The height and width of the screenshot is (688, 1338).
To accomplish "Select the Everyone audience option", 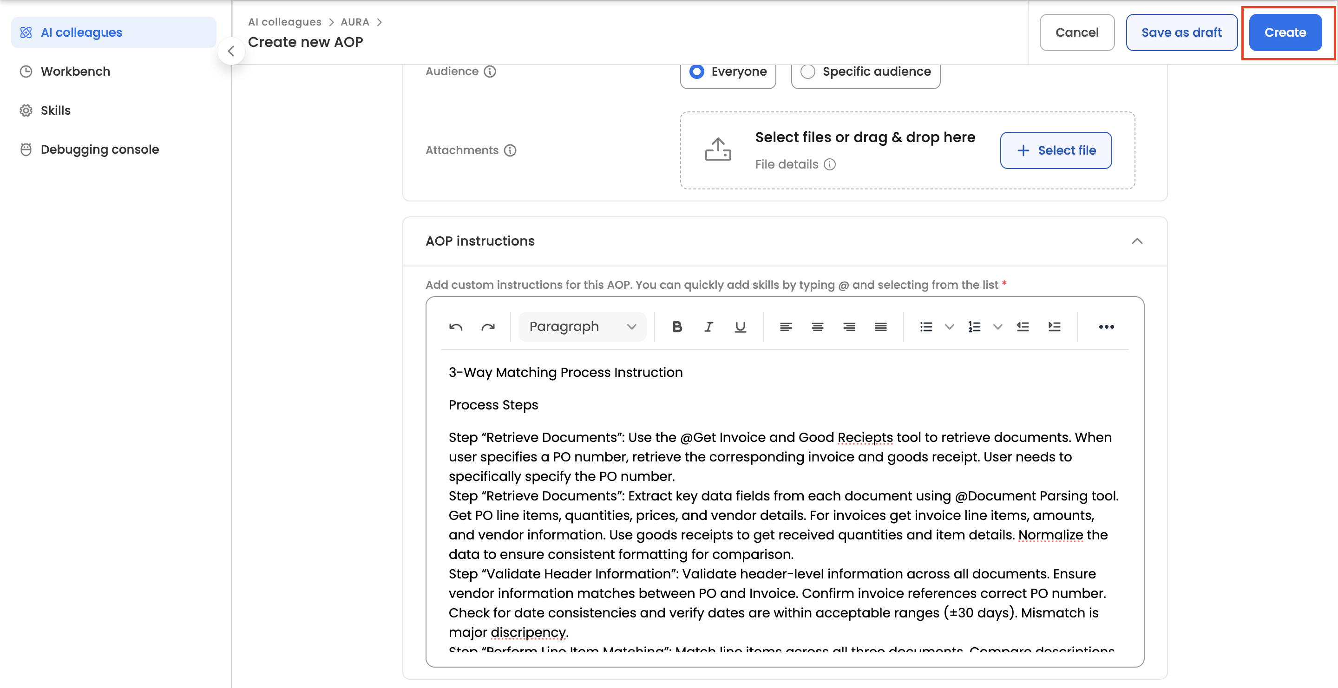I will (x=697, y=71).
